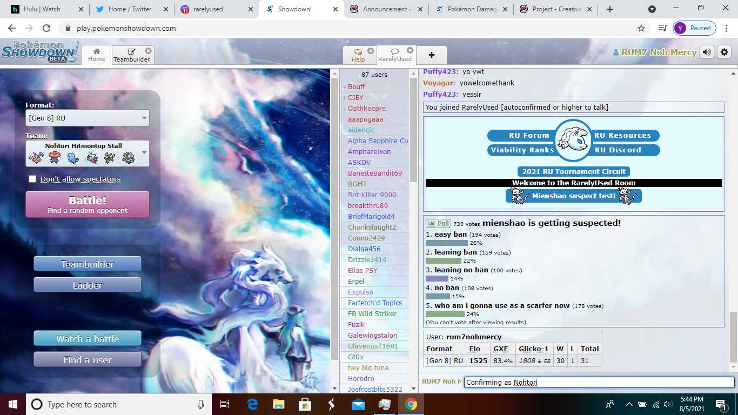738x415 pixels.
Task: Open the Chrome profile Paused button
Action: pyautogui.click(x=694, y=28)
